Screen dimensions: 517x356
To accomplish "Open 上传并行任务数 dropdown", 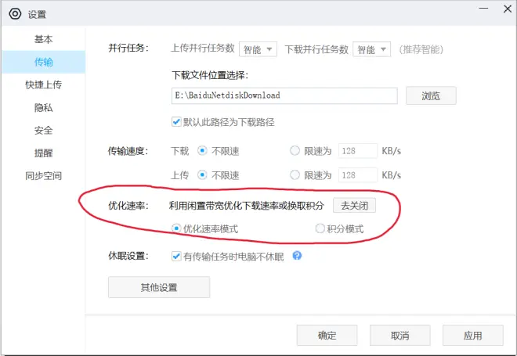I will (x=259, y=49).
